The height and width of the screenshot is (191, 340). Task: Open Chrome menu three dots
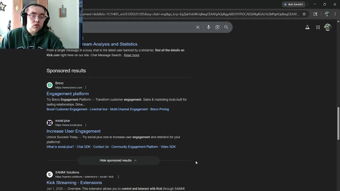(x=335, y=14)
